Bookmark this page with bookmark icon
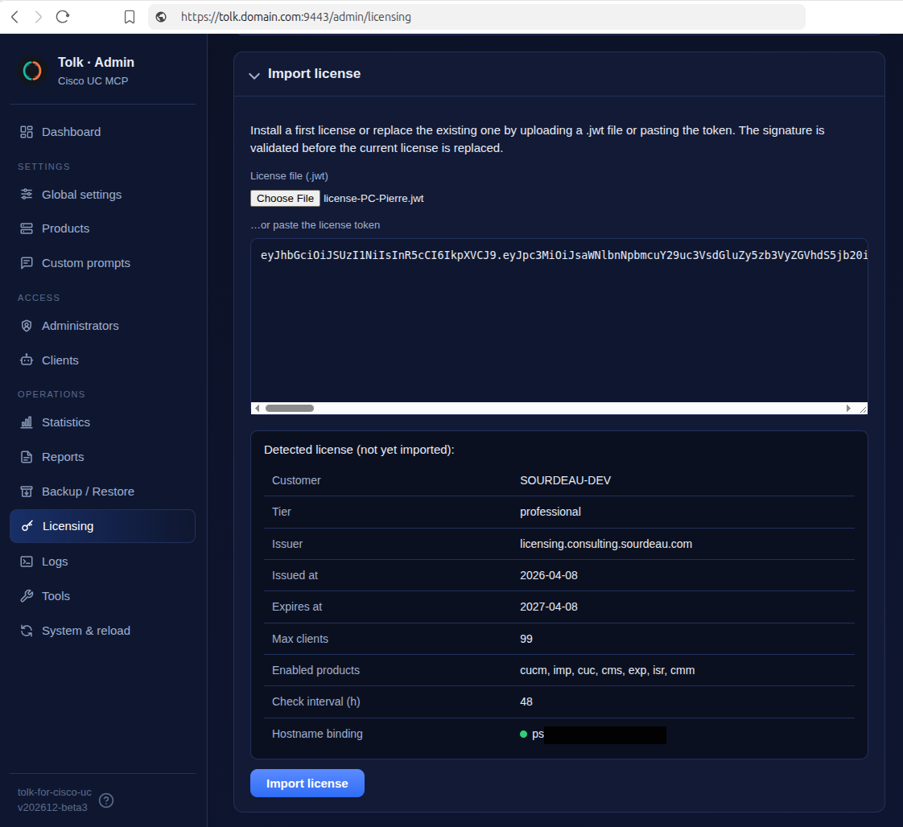Image resolution: width=903 pixels, height=827 pixels. click(x=130, y=17)
